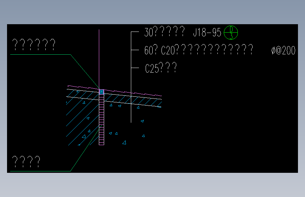Click the 60? C20 layer annotation

[199, 50]
